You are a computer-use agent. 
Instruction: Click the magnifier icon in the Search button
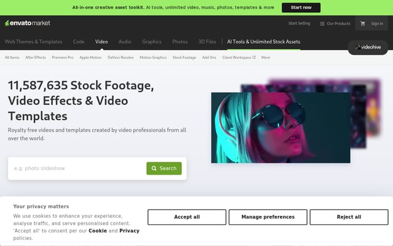pyautogui.click(x=154, y=169)
